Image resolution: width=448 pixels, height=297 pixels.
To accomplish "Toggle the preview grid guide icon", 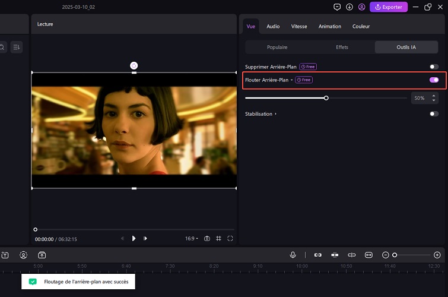I will point(218,238).
